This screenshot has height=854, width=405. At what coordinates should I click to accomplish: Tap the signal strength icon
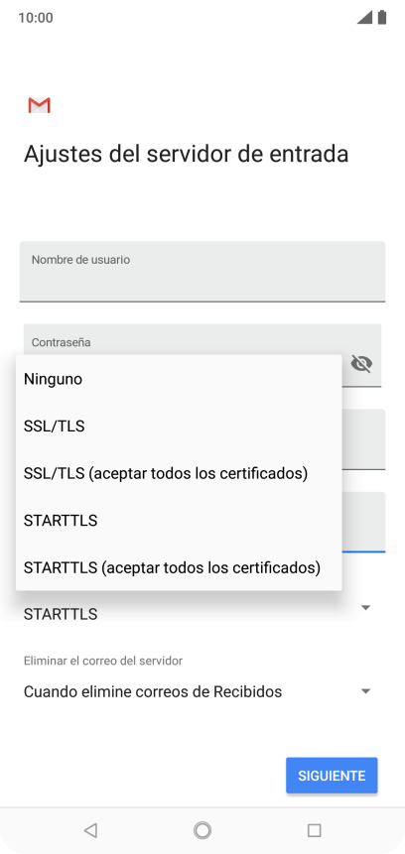click(364, 18)
